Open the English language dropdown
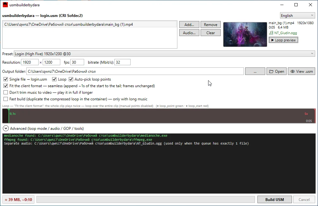This screenshot has height=206, width=318. point(297,16)
